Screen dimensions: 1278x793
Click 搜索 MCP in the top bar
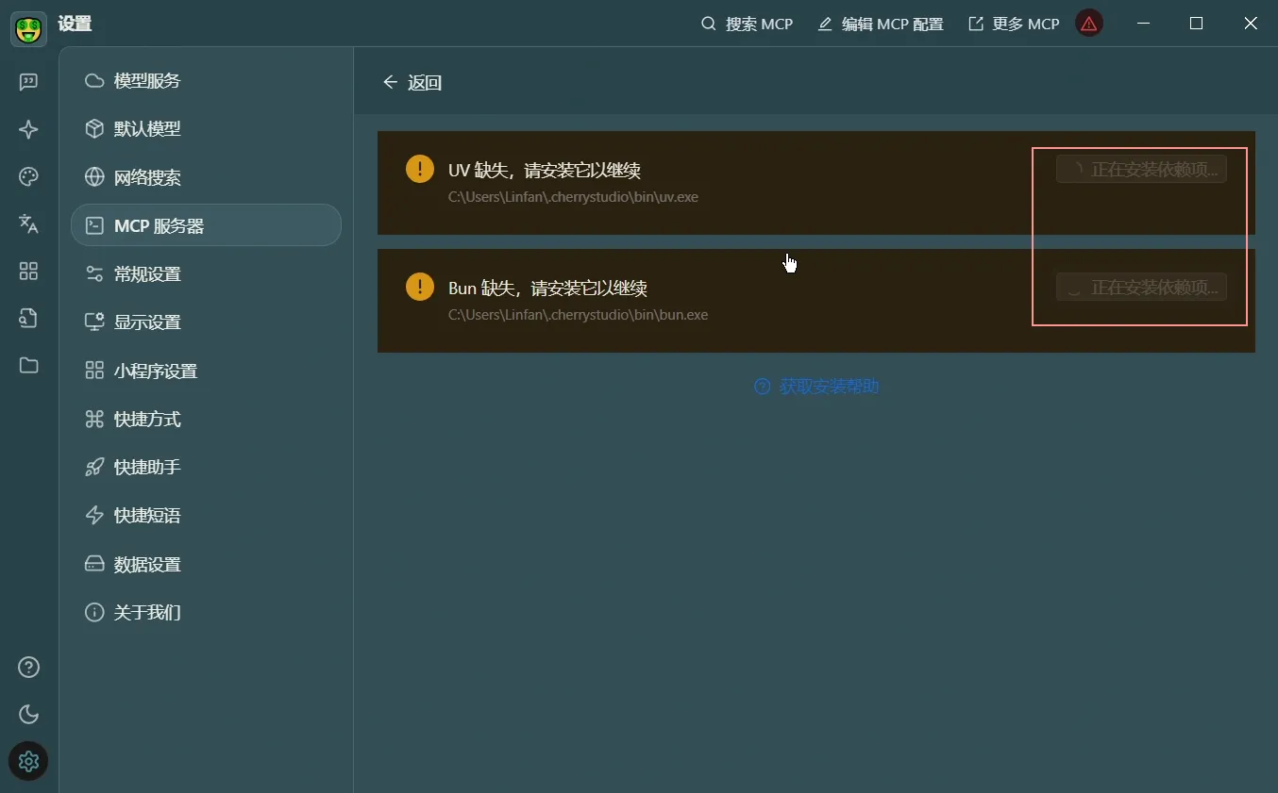(x=748, y=24)
